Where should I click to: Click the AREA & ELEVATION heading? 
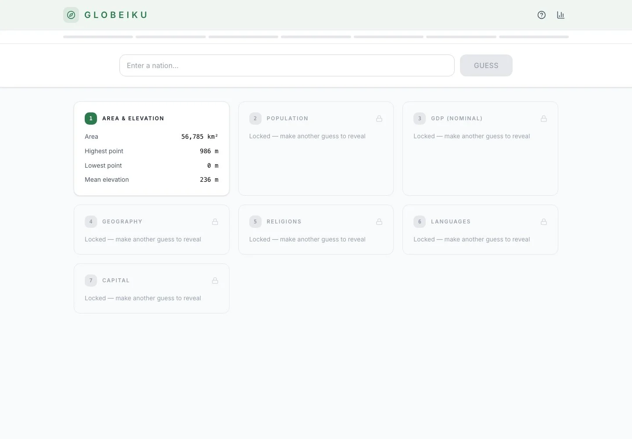click(x=133, y=119)
